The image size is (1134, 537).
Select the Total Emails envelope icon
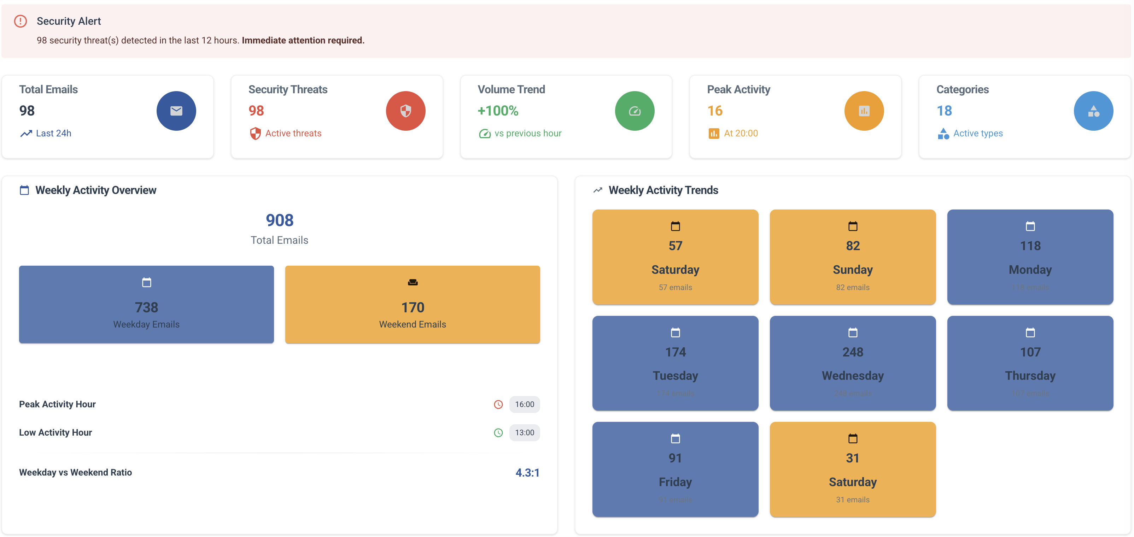[x=176, y=111]
